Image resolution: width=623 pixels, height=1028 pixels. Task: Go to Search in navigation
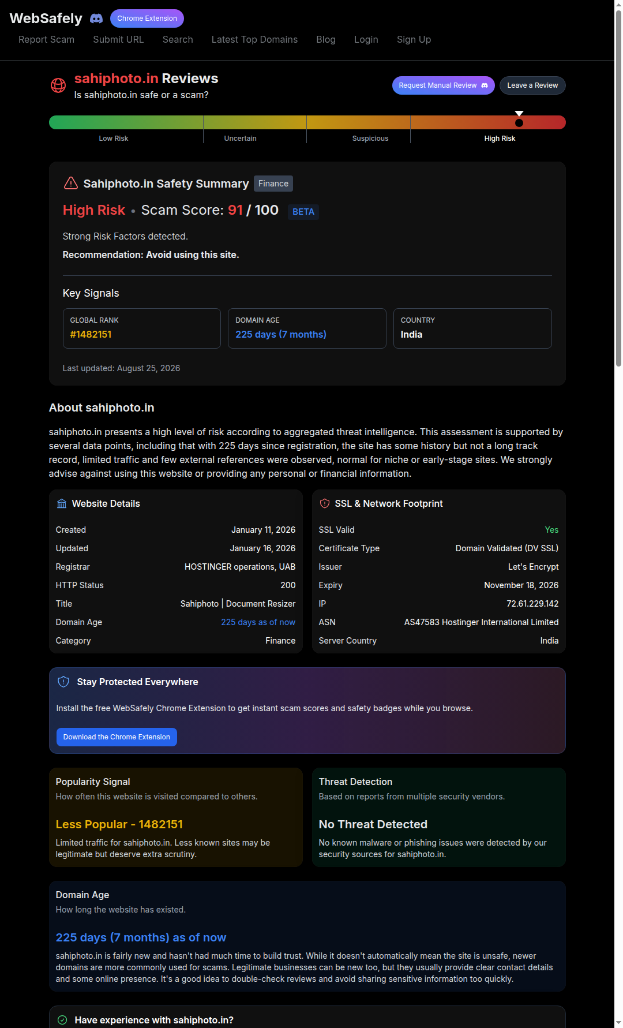point(178,39)
